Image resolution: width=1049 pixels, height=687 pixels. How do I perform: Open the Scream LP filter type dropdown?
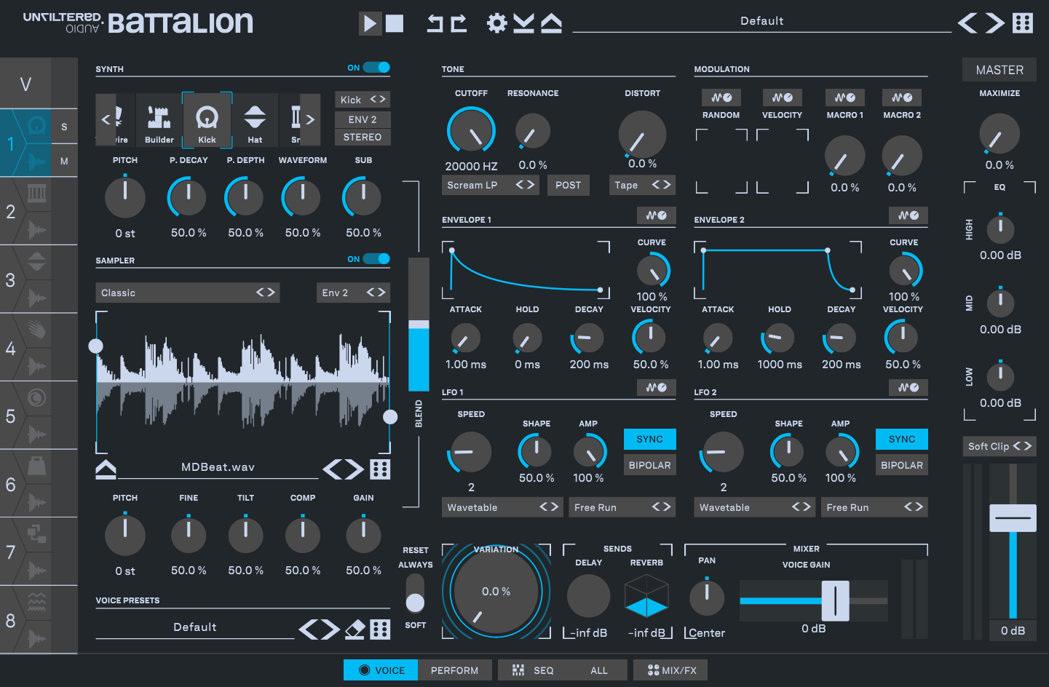[490, 185]
